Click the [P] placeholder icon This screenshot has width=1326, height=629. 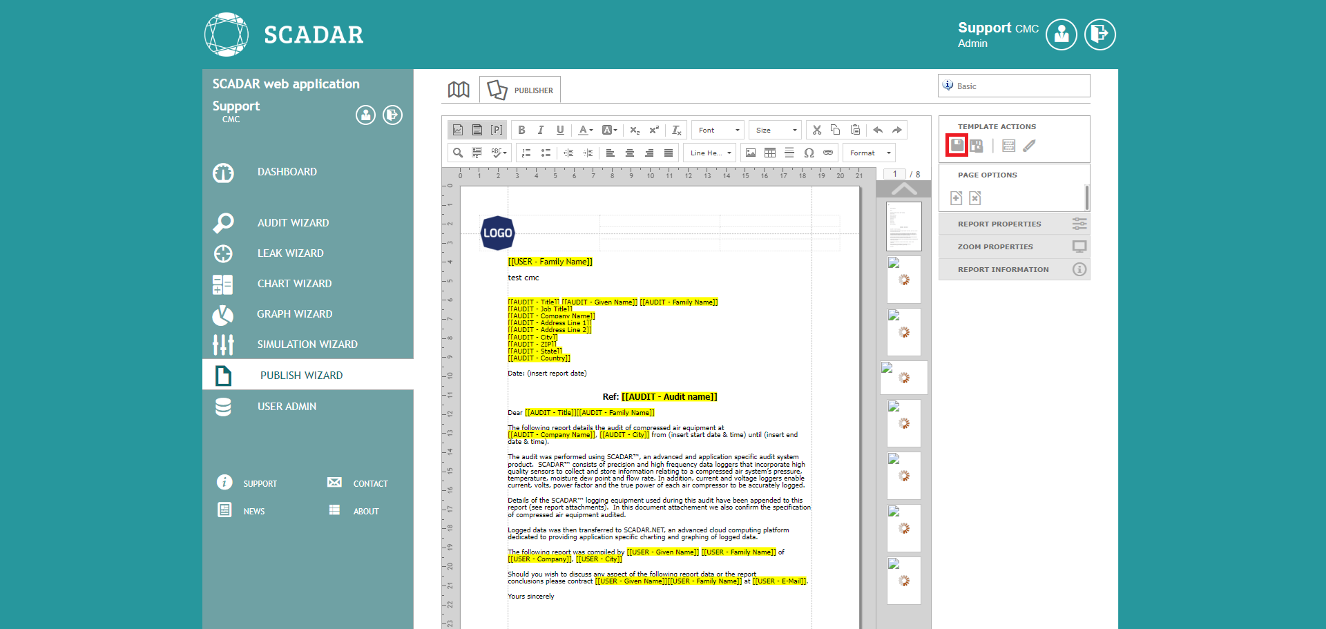tap(497, 130)
